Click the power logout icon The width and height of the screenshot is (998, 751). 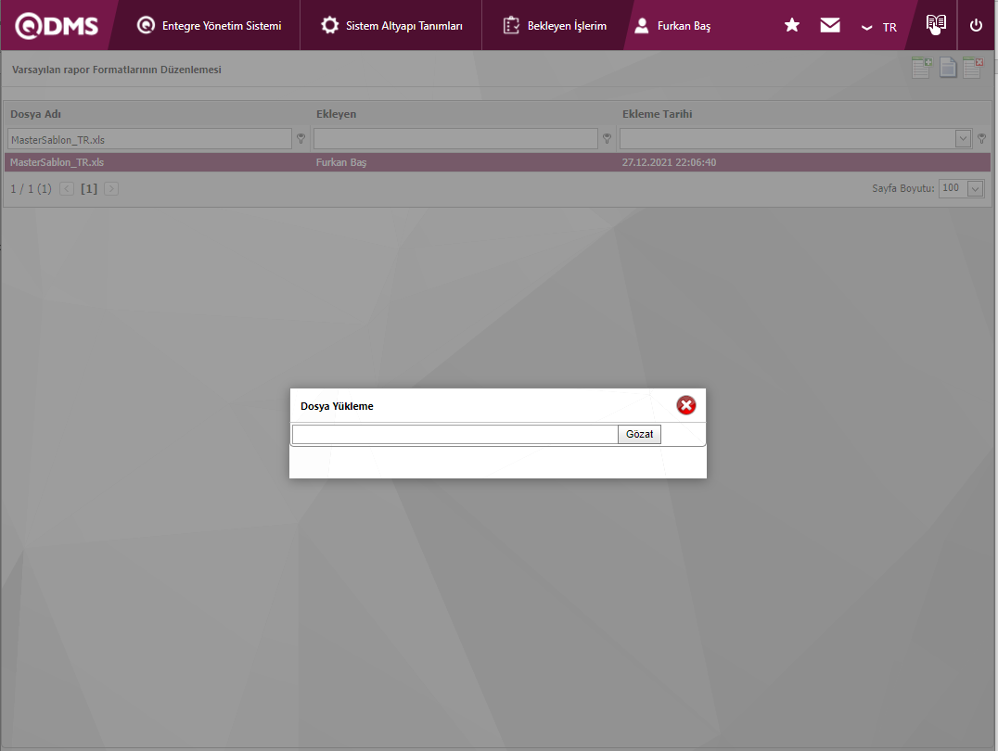click(976, 25)
